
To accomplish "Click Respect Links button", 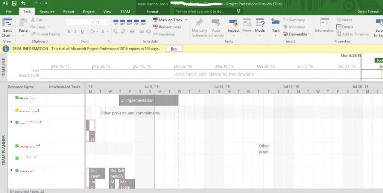I will [167, 27].
